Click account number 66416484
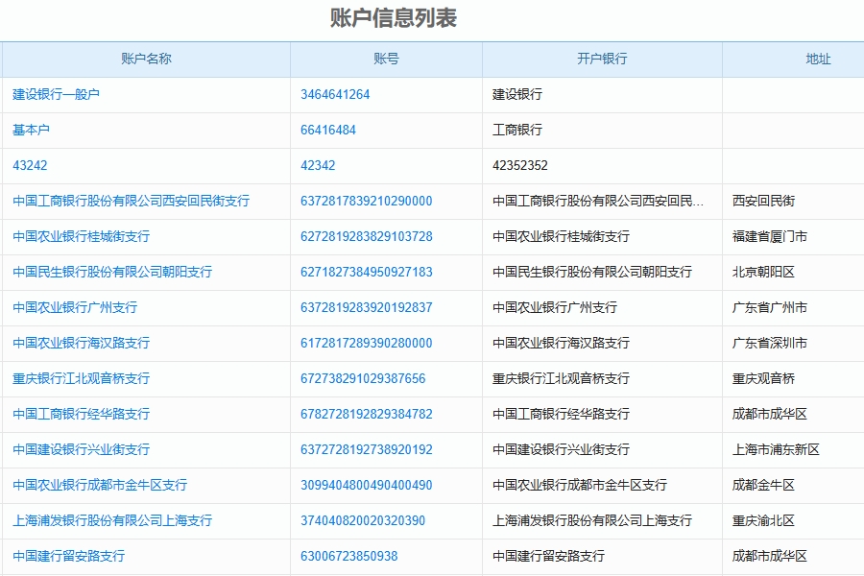The height and width of the screenshot is (576, 864). 328,131
